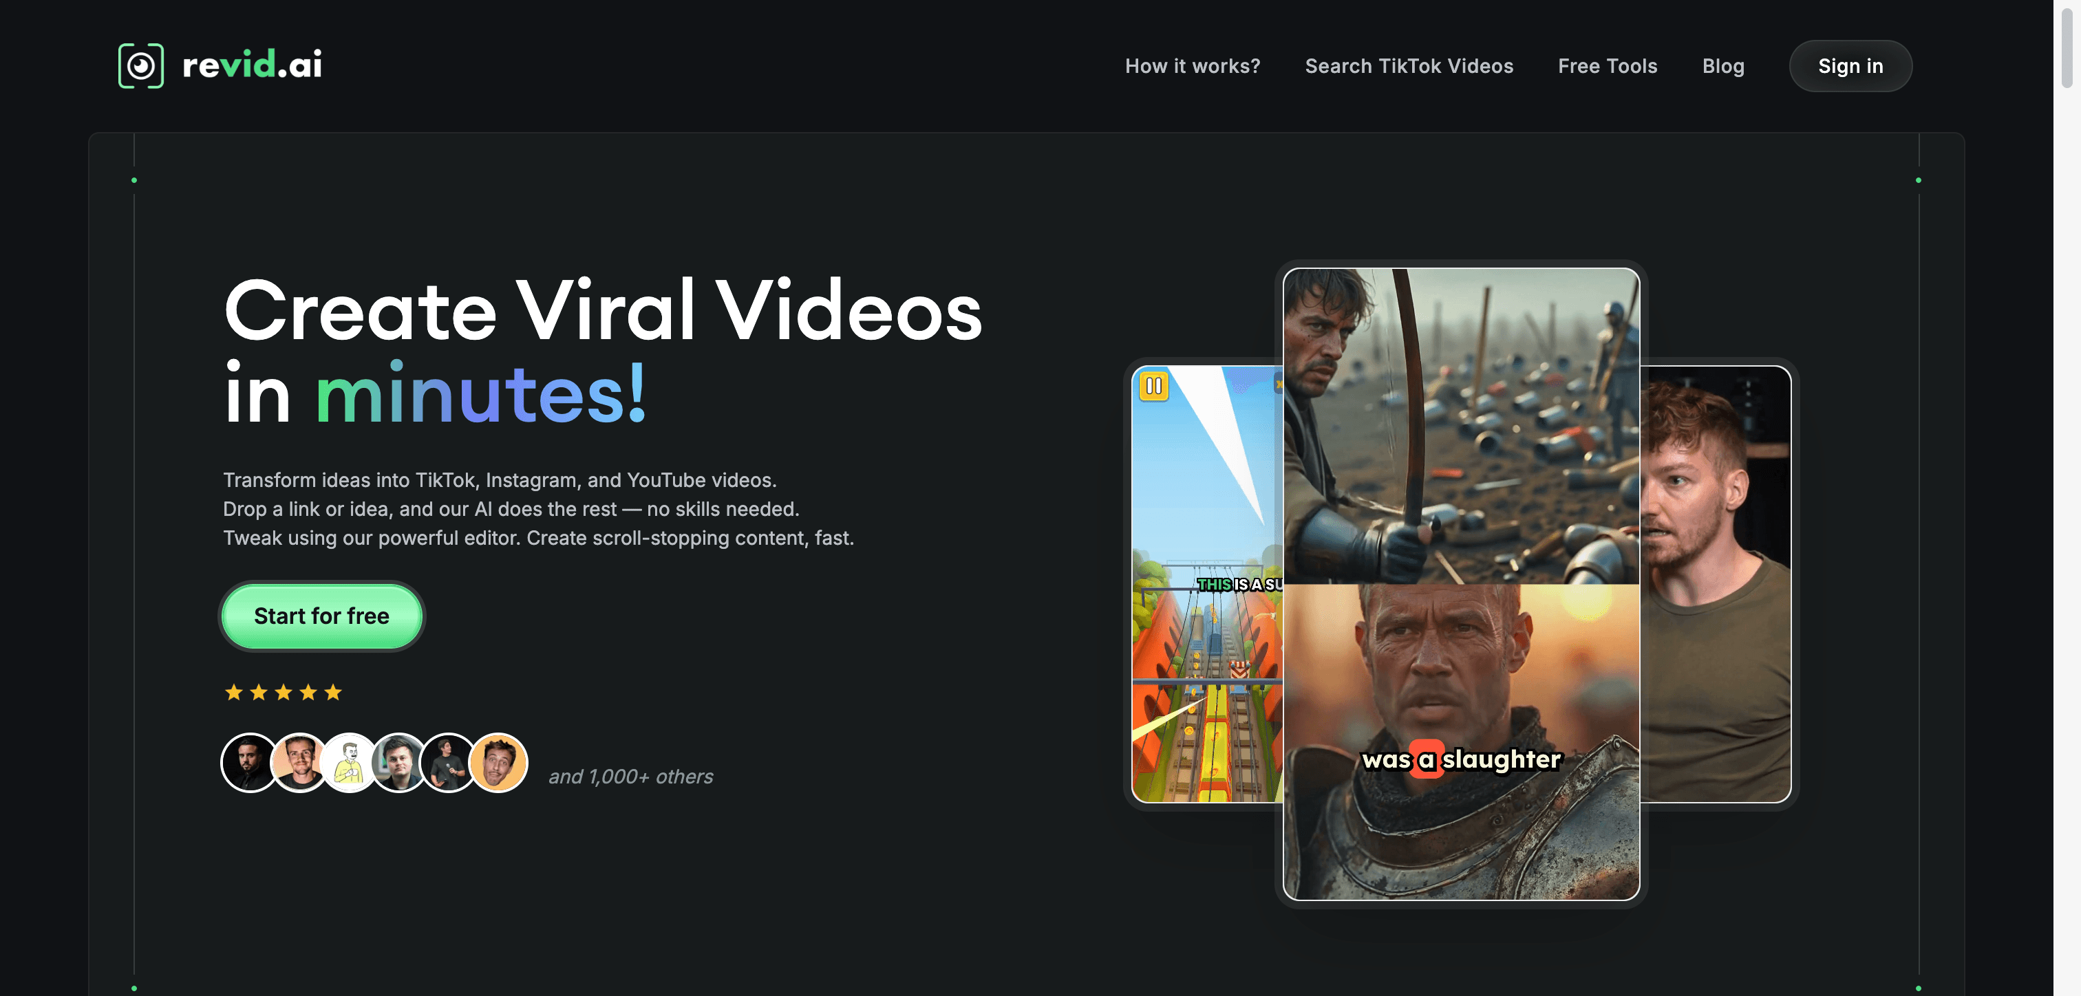This screenshot has height=996, width=2081.
Task: Click the cartoon character avatar
Action: (349, 763)
